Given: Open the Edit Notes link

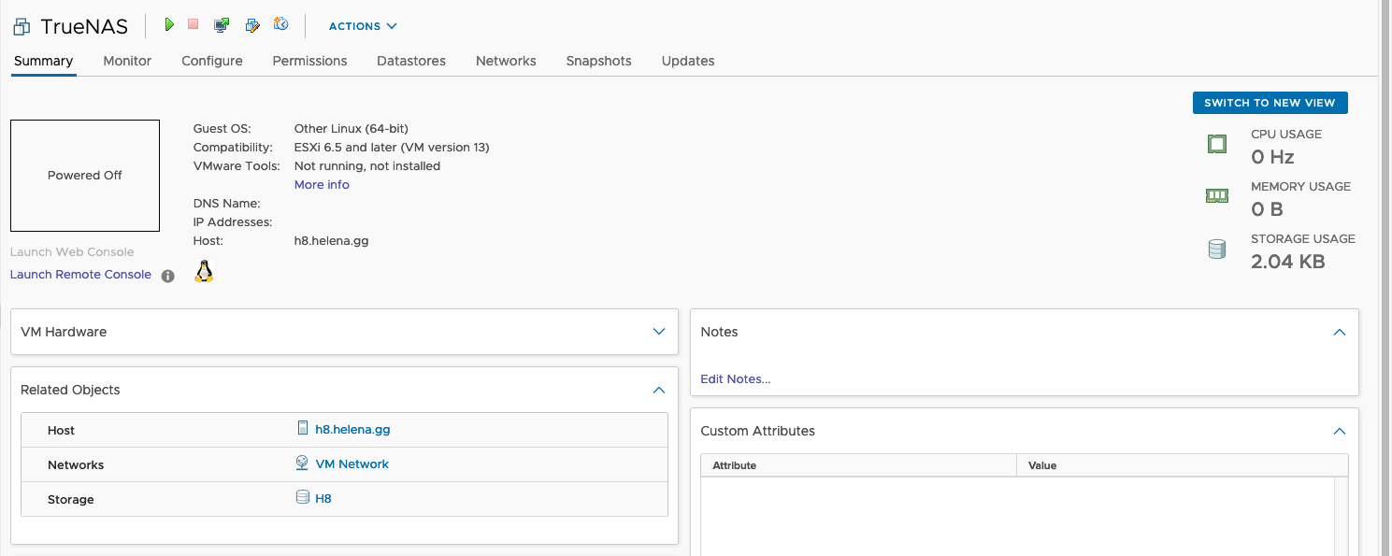Looking at the screenshot, I should [x=736, y=379].
